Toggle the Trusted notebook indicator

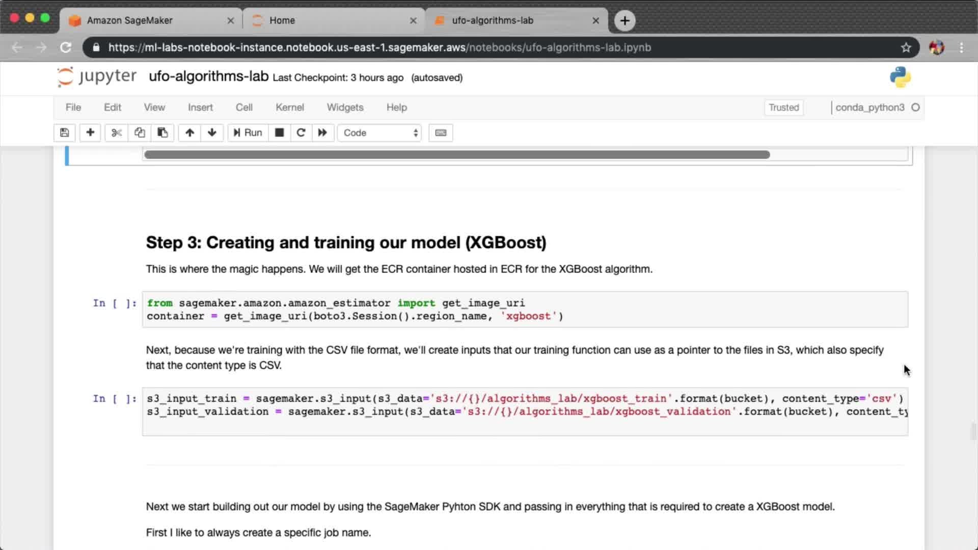(783, 107)
